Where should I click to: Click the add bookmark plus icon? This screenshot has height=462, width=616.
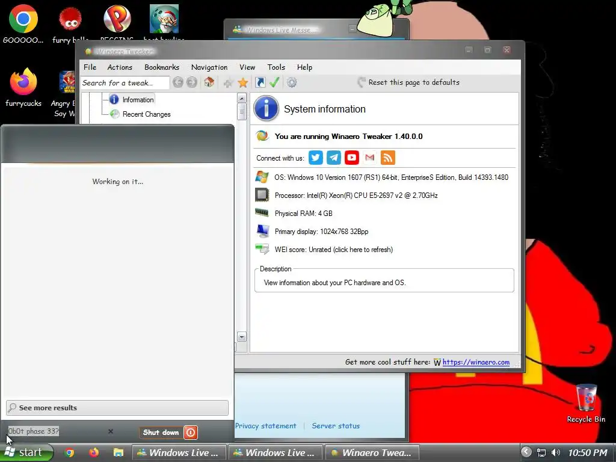coord(228,83)
